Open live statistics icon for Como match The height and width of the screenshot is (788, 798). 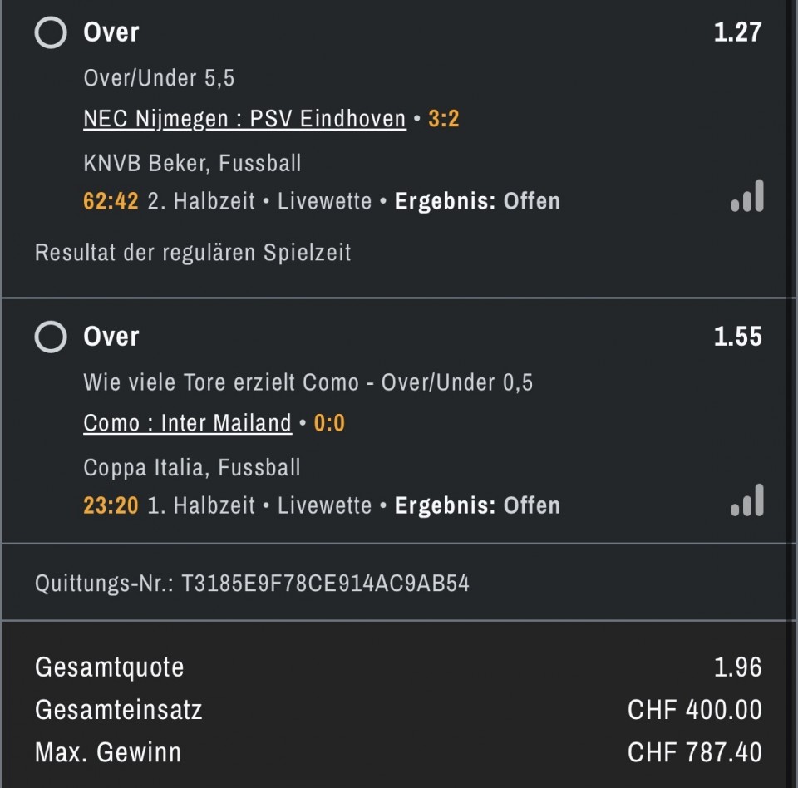point(746,501)
